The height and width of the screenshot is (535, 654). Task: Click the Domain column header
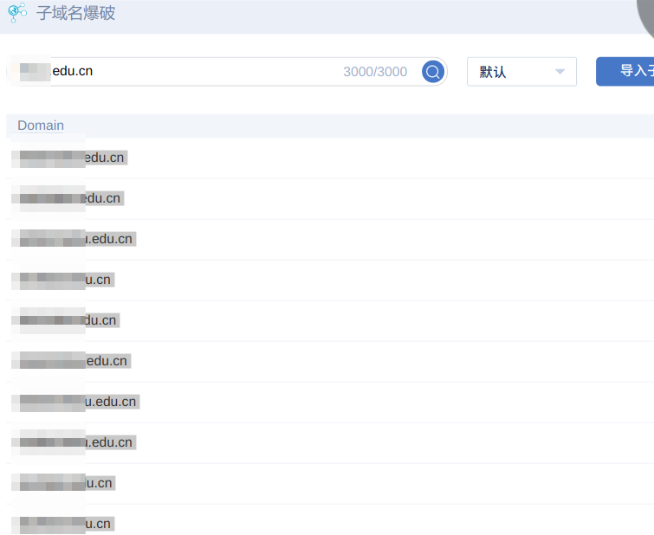click(41, 126)
